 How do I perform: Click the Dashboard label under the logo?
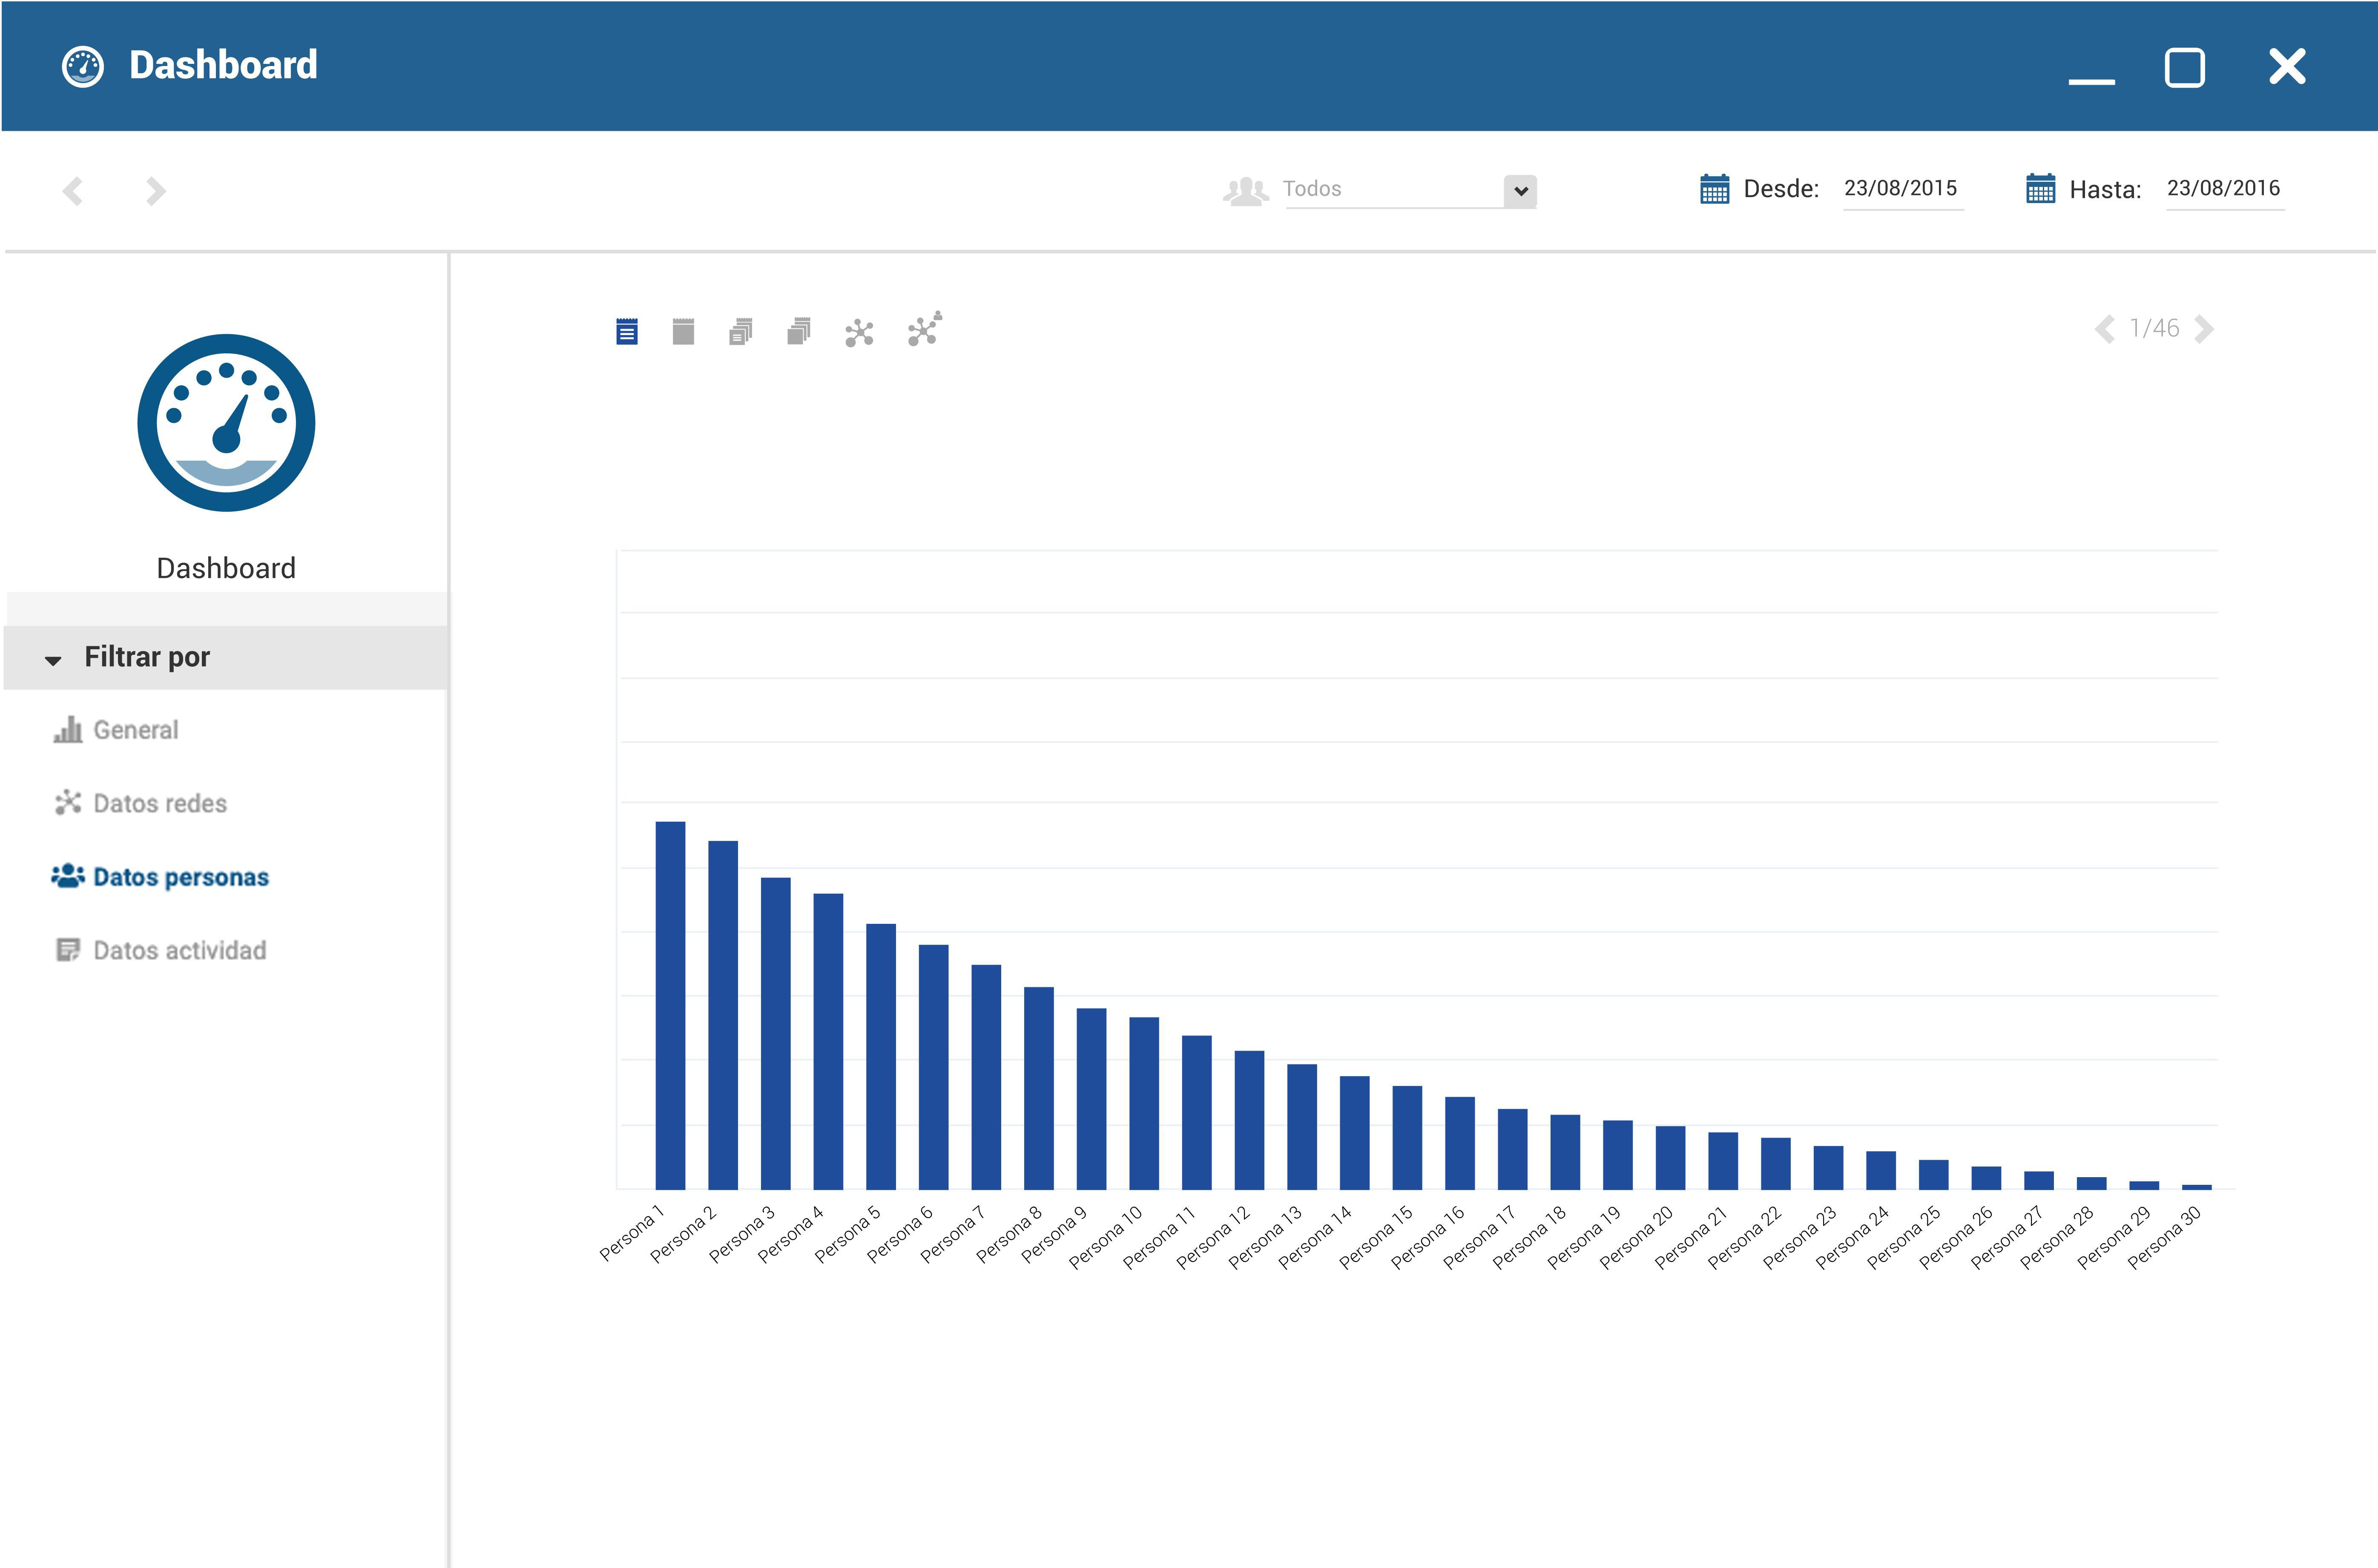click(226, 568)
